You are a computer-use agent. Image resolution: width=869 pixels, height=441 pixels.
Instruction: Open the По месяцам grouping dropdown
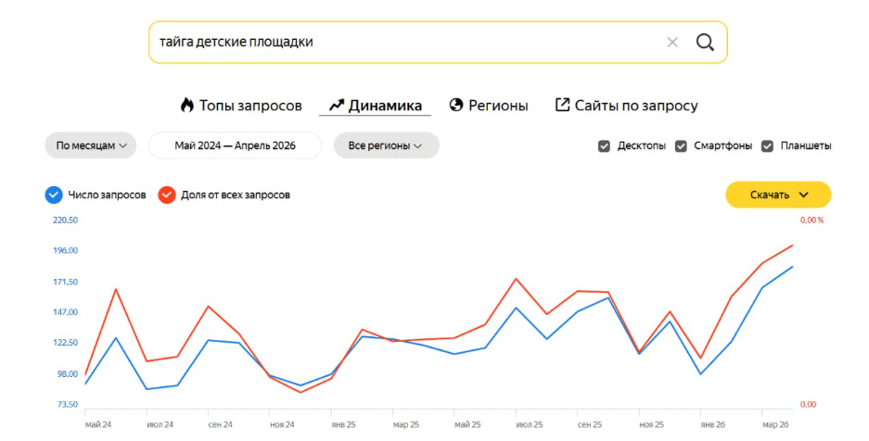click(x=91, y=145)
